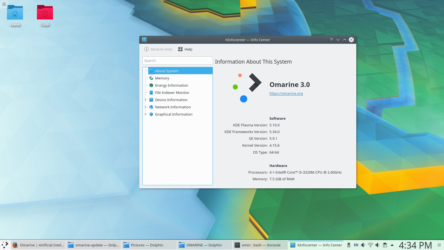Click the second volume speaker tray icon
This screenshot has height=250, width=444.
pyautogui.click(x=377, y=245)
